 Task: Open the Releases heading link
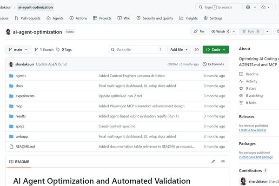(x=246, y=117)
